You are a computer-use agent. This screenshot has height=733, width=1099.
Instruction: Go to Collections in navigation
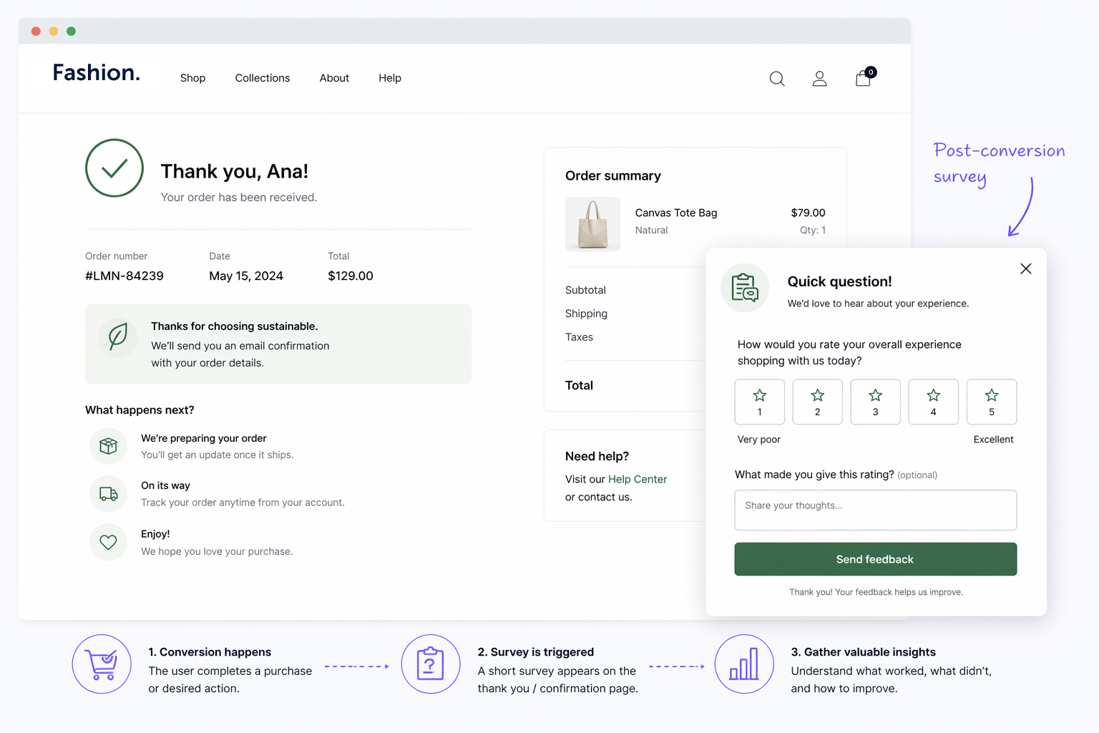pyautogui.click(x=263, y=78)
